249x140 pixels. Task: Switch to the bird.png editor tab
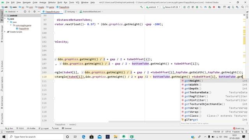71,12
